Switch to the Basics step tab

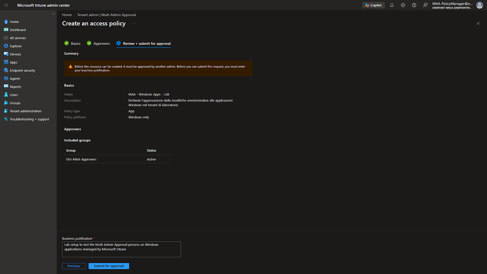point(72,43)
